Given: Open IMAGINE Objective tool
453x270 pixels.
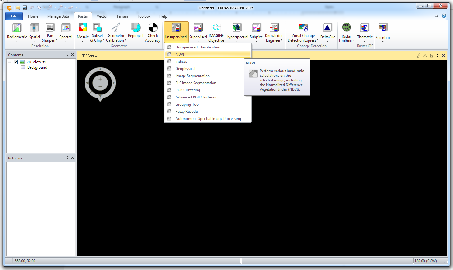Looking at the screenshot, I should [x=216, y=28].
